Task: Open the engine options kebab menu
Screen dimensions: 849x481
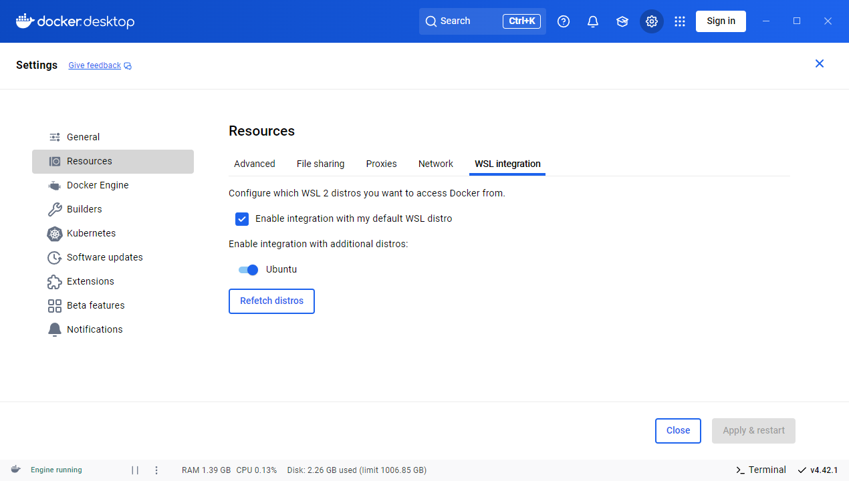Action: point(156,470)
